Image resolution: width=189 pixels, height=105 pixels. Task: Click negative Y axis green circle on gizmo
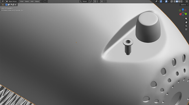tap(180, 10)
